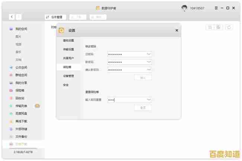The height and width of the screenshot is (161, 242).
Task: Click the user avatar in title bar
Action: [x=184, y=8]
